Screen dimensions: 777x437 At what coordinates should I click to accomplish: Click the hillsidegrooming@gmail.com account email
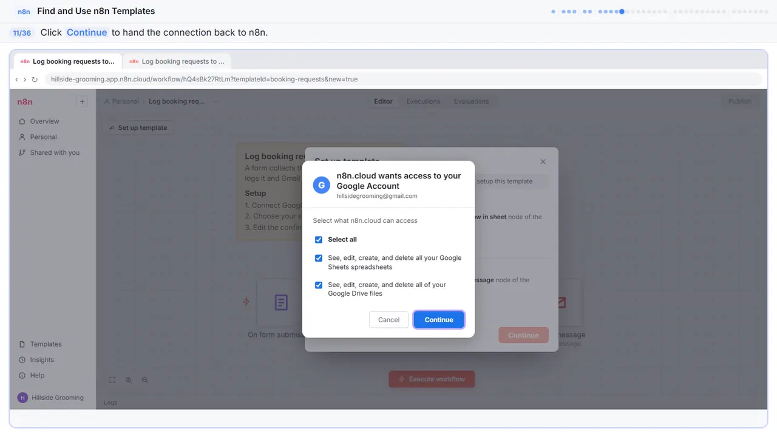click(377, 196)
